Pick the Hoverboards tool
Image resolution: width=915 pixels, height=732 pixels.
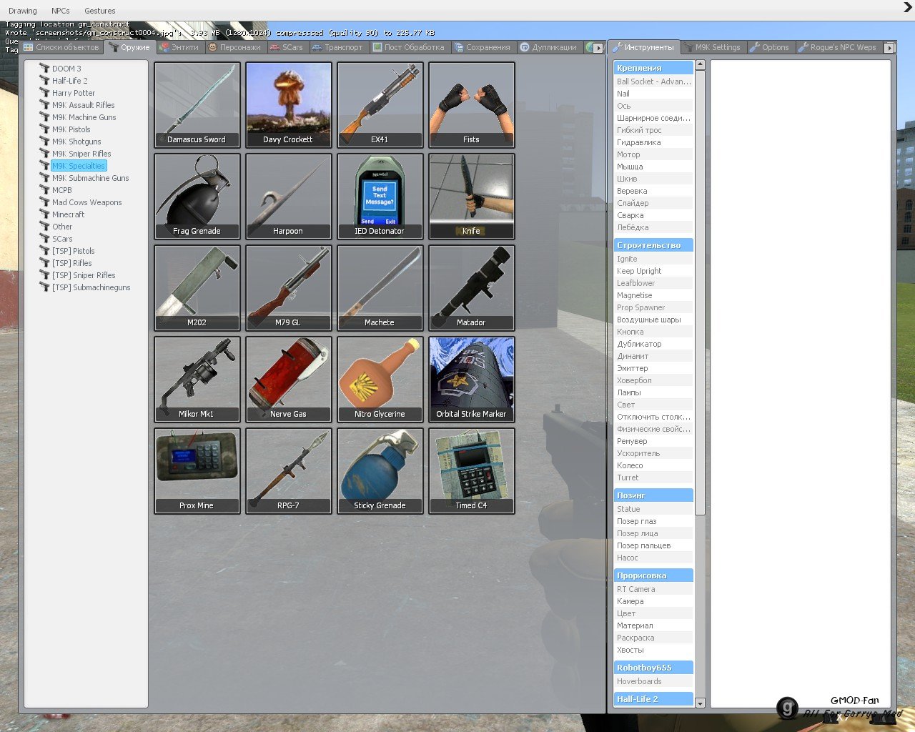point(653,681)
